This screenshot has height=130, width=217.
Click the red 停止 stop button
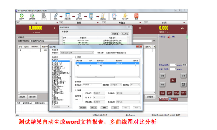click(x=173, y=80)
